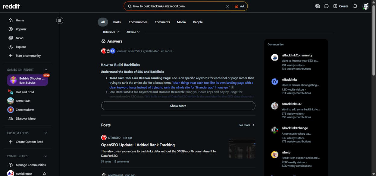Open the notifications bell
This screenshot has width=376, height=176.
pyautogui.click(x=355, y=6)
